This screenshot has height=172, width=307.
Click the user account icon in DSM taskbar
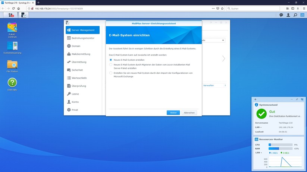pyautogui.click(x=288, y=15)
